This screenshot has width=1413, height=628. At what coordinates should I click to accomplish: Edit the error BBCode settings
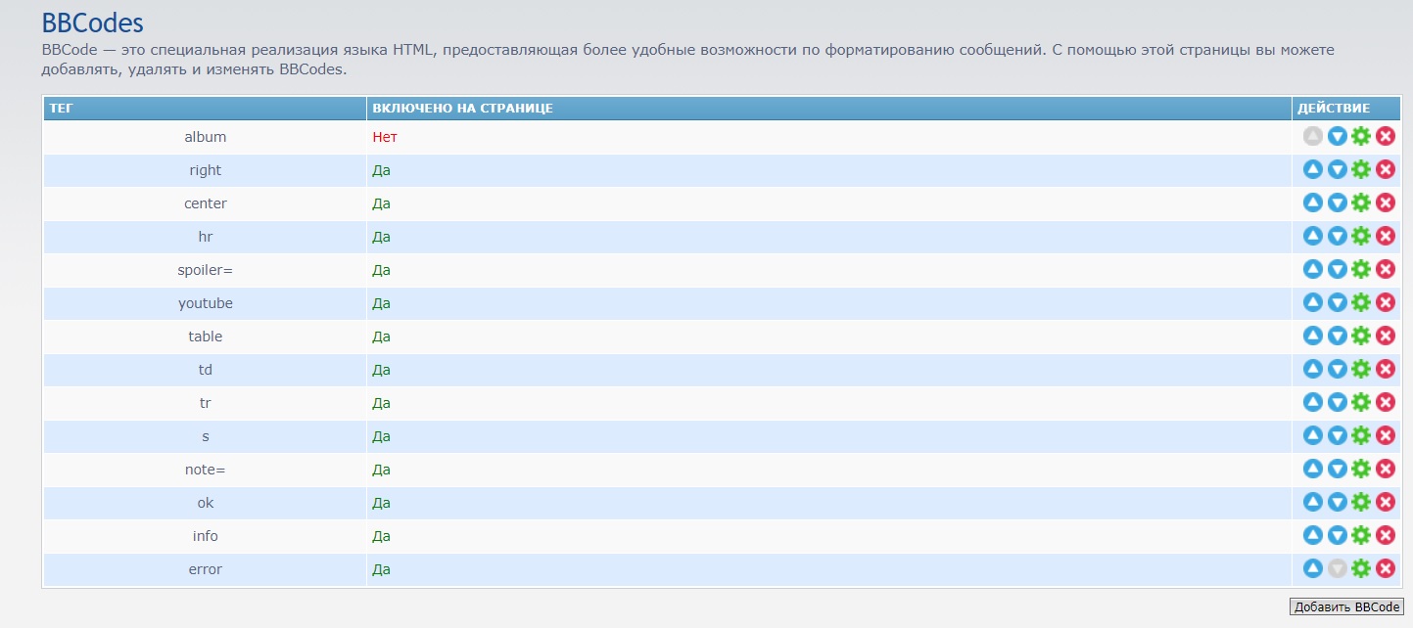coord(1361,569)
